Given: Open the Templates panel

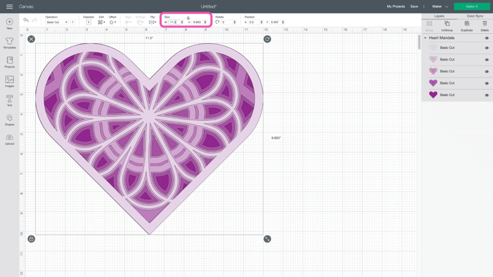Looking at the screenshot, I should tap(10, 41).
